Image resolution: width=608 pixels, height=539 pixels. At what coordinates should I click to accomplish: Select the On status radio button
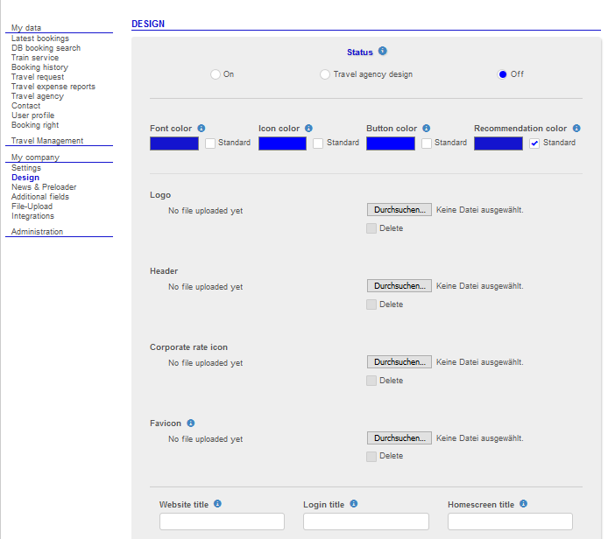click(216, 74)
